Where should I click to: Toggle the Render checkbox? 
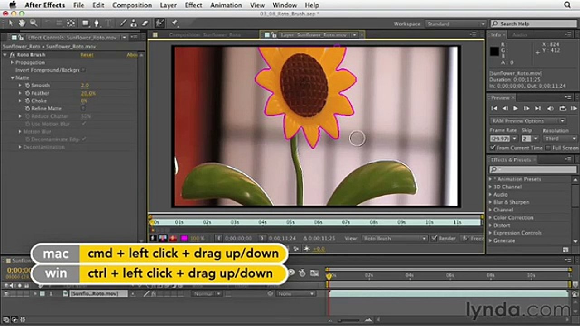(435, 238)
